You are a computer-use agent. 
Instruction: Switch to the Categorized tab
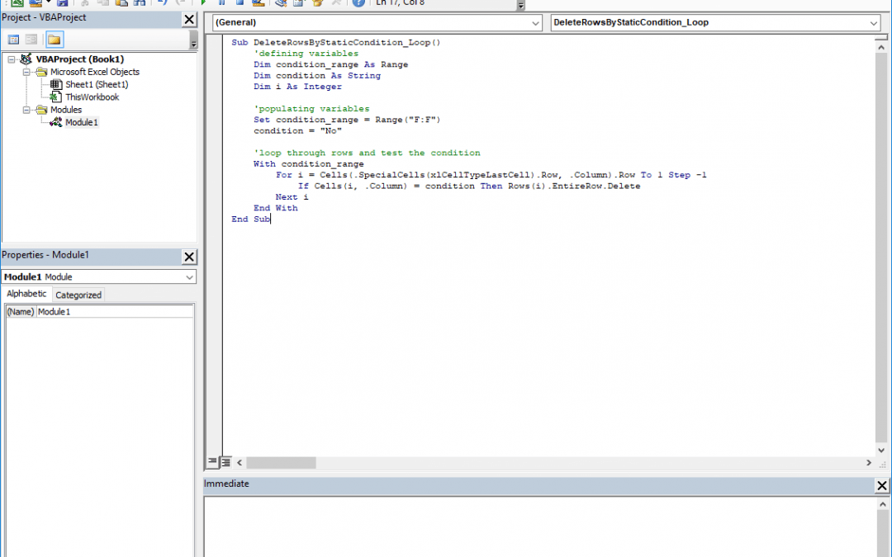(78, 295)
